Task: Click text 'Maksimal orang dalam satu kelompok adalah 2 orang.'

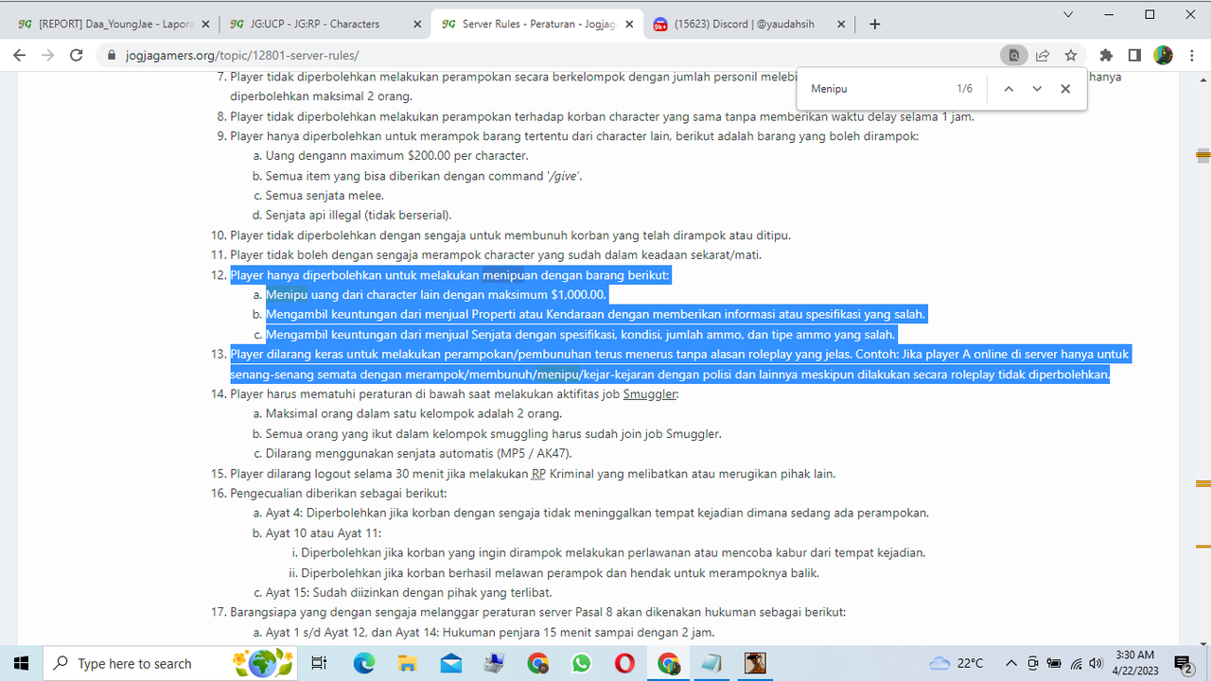Action: tap(414, 413)
